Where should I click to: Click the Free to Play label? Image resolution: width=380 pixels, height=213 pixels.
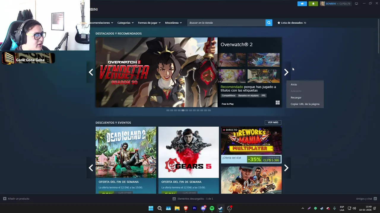pyautogui.click(x=228, y=104)
